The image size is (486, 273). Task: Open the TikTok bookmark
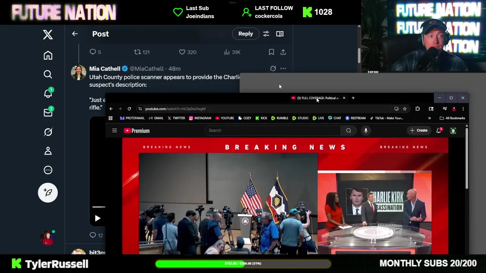coord(387,118)
